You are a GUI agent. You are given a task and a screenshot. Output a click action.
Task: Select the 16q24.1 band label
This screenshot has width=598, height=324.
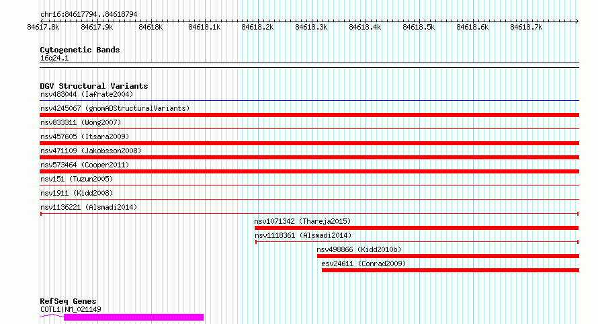pyautogui.click(x=54, y=58)
